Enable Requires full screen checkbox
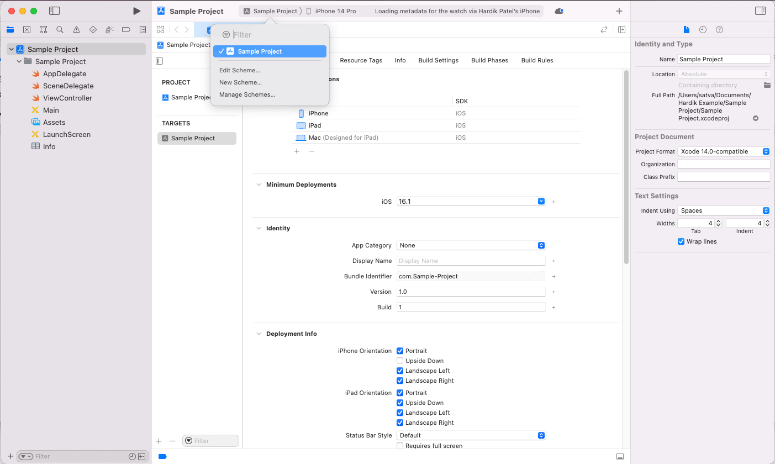This screenshot has width=775, height=464. point(400,446)
